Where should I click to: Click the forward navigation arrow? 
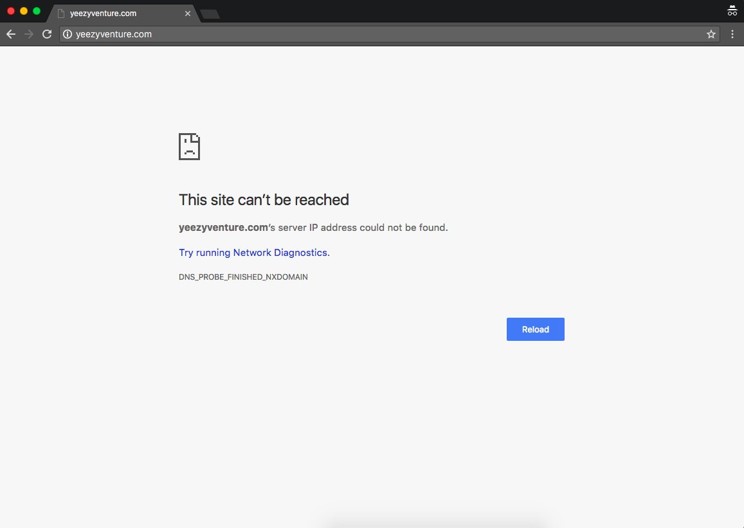(x=29, y=34)
